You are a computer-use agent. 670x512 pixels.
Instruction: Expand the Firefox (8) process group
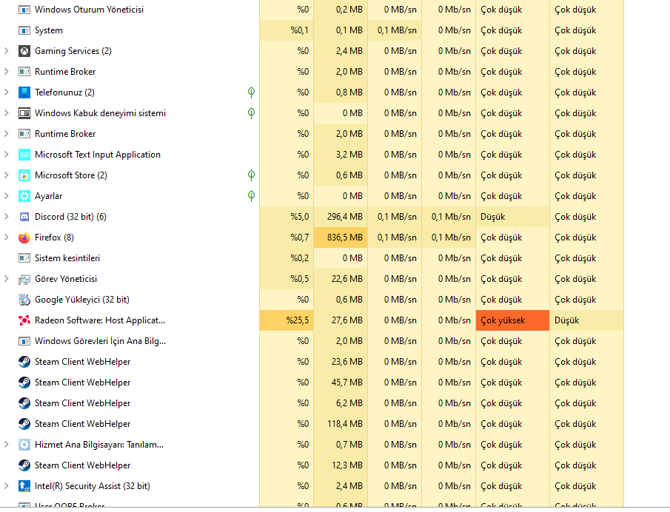point(7,238)
